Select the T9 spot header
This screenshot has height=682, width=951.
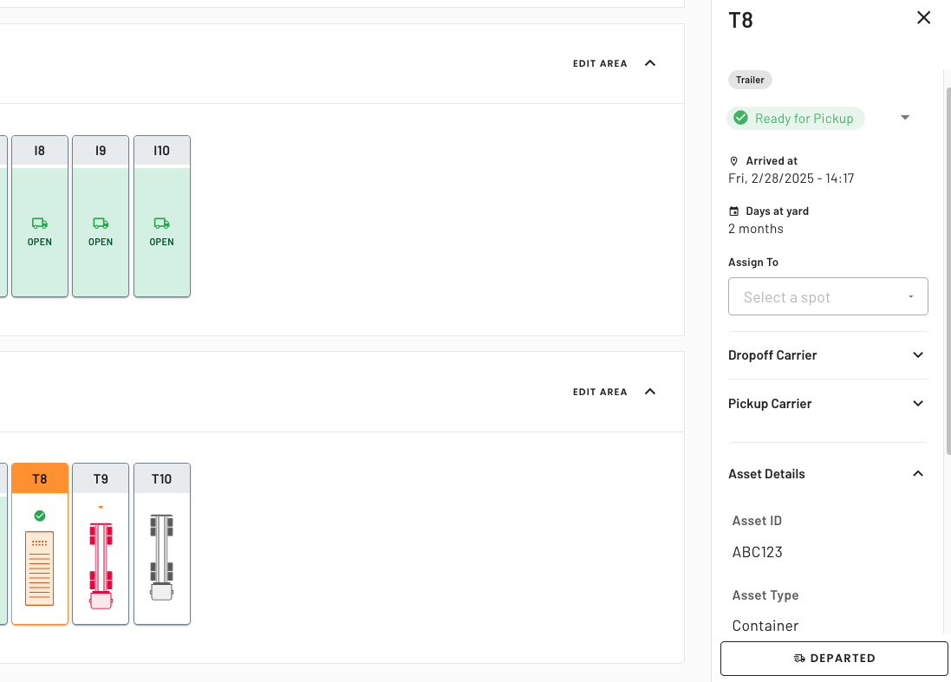tap(101, 479)
